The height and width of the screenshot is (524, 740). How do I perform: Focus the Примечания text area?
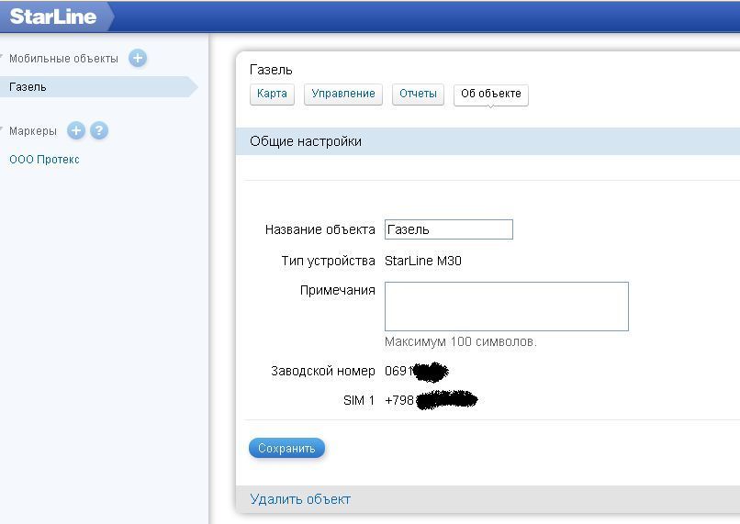[x=506, y=306]
